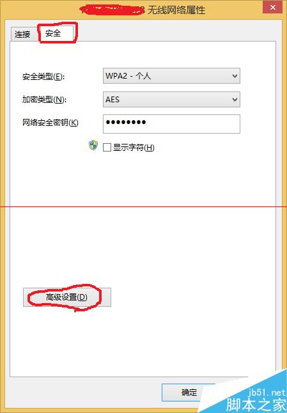Click the 加密类型(N) label
The width and height of the screenshot is (287, 413).
coord(44,100)
